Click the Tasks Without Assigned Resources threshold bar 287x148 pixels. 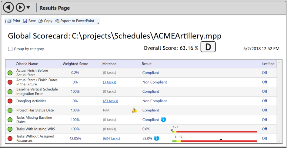214,141
